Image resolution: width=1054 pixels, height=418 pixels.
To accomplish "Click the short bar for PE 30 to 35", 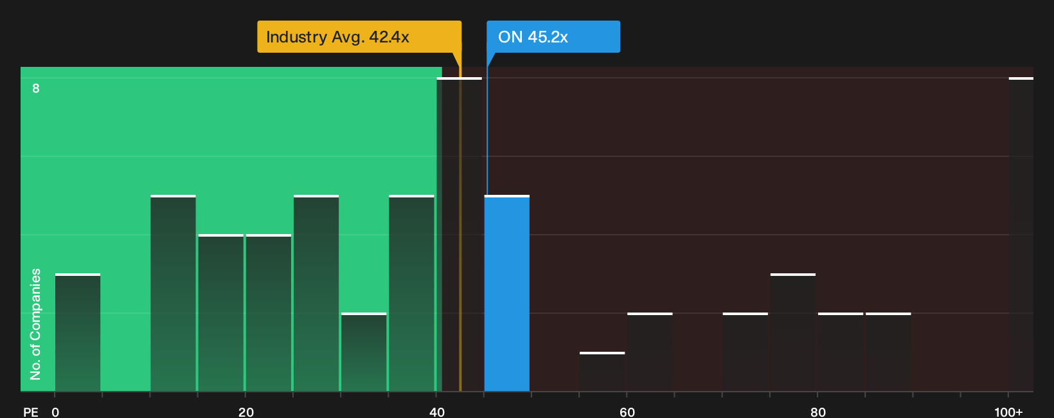I will click(364, 352).
